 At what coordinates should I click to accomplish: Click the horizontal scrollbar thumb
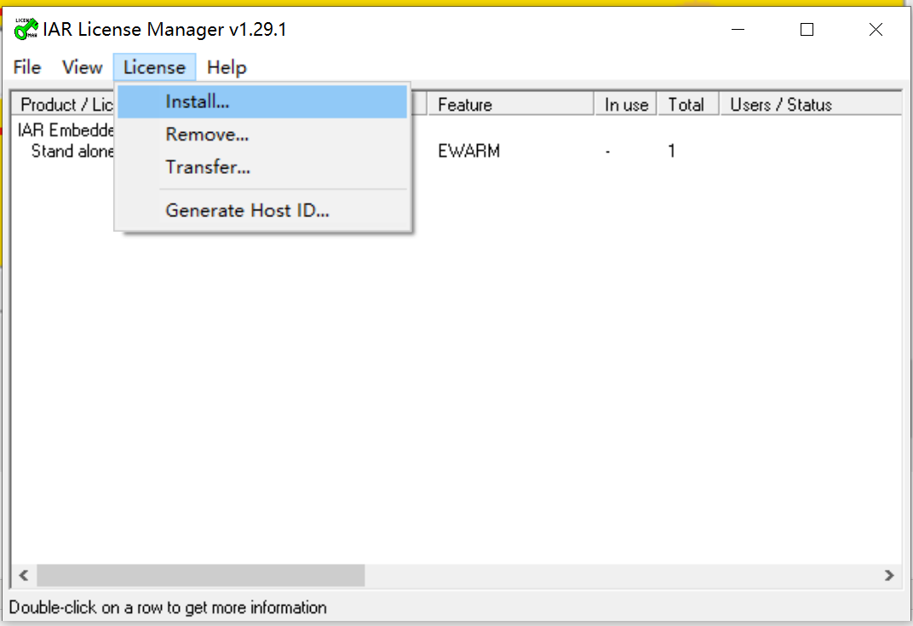point(201,576)
